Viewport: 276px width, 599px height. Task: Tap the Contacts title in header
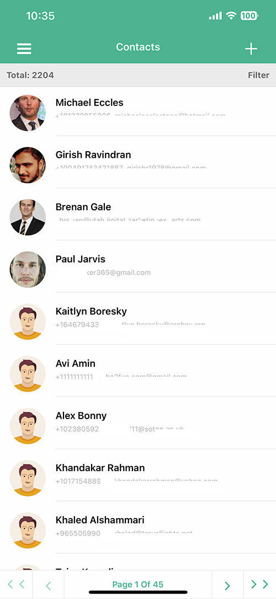[x=138, y=47]
